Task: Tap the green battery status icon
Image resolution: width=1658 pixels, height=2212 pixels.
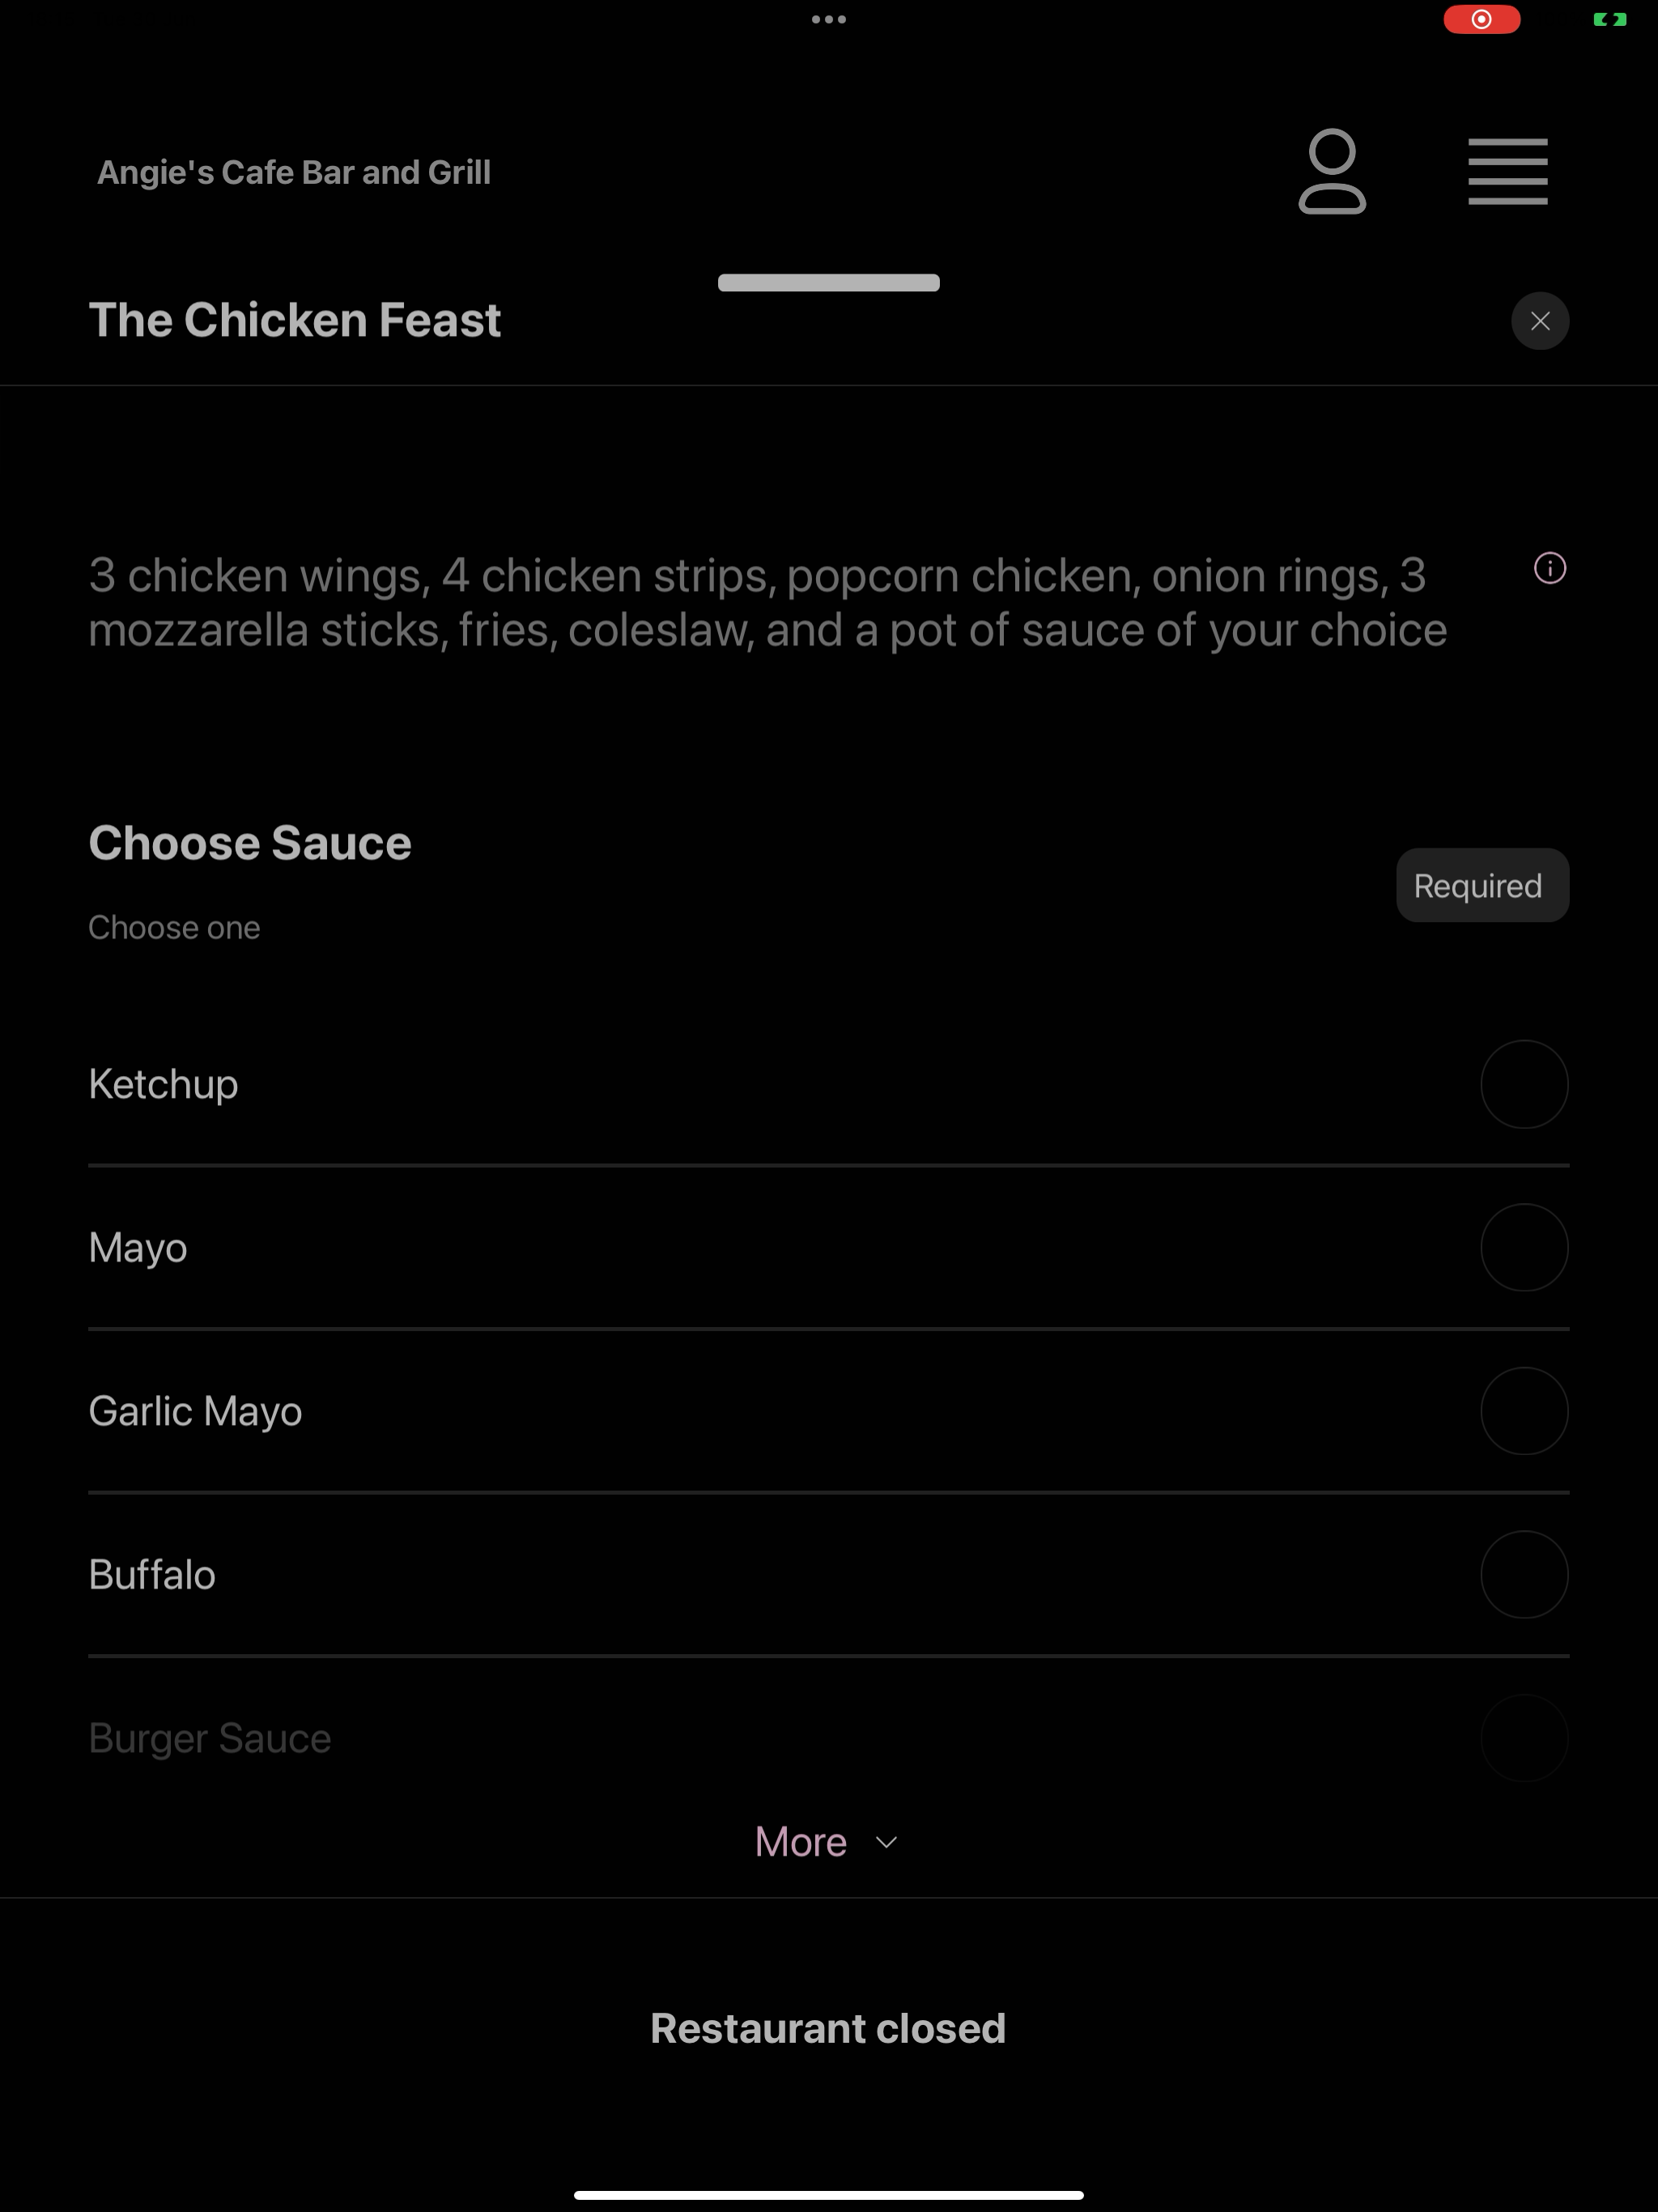Action: [1610, 19]
